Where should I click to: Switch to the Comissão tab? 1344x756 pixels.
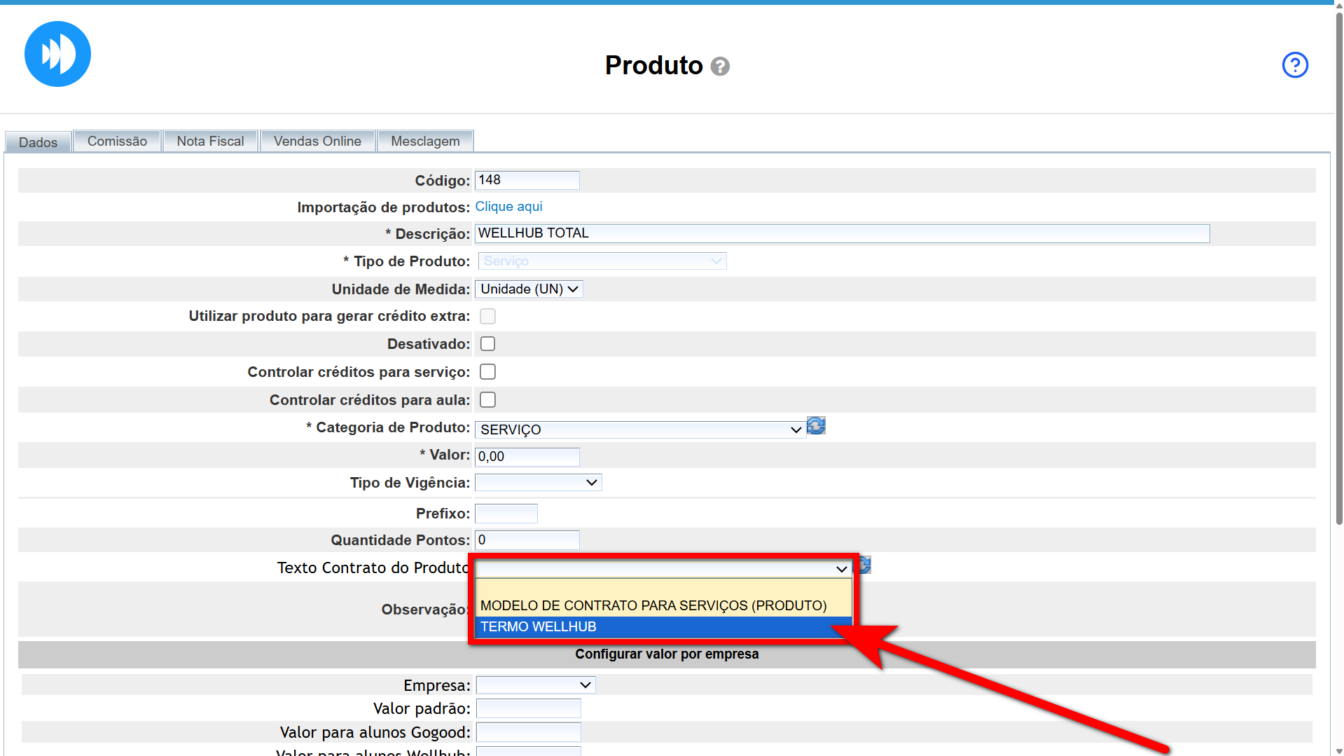117,141
